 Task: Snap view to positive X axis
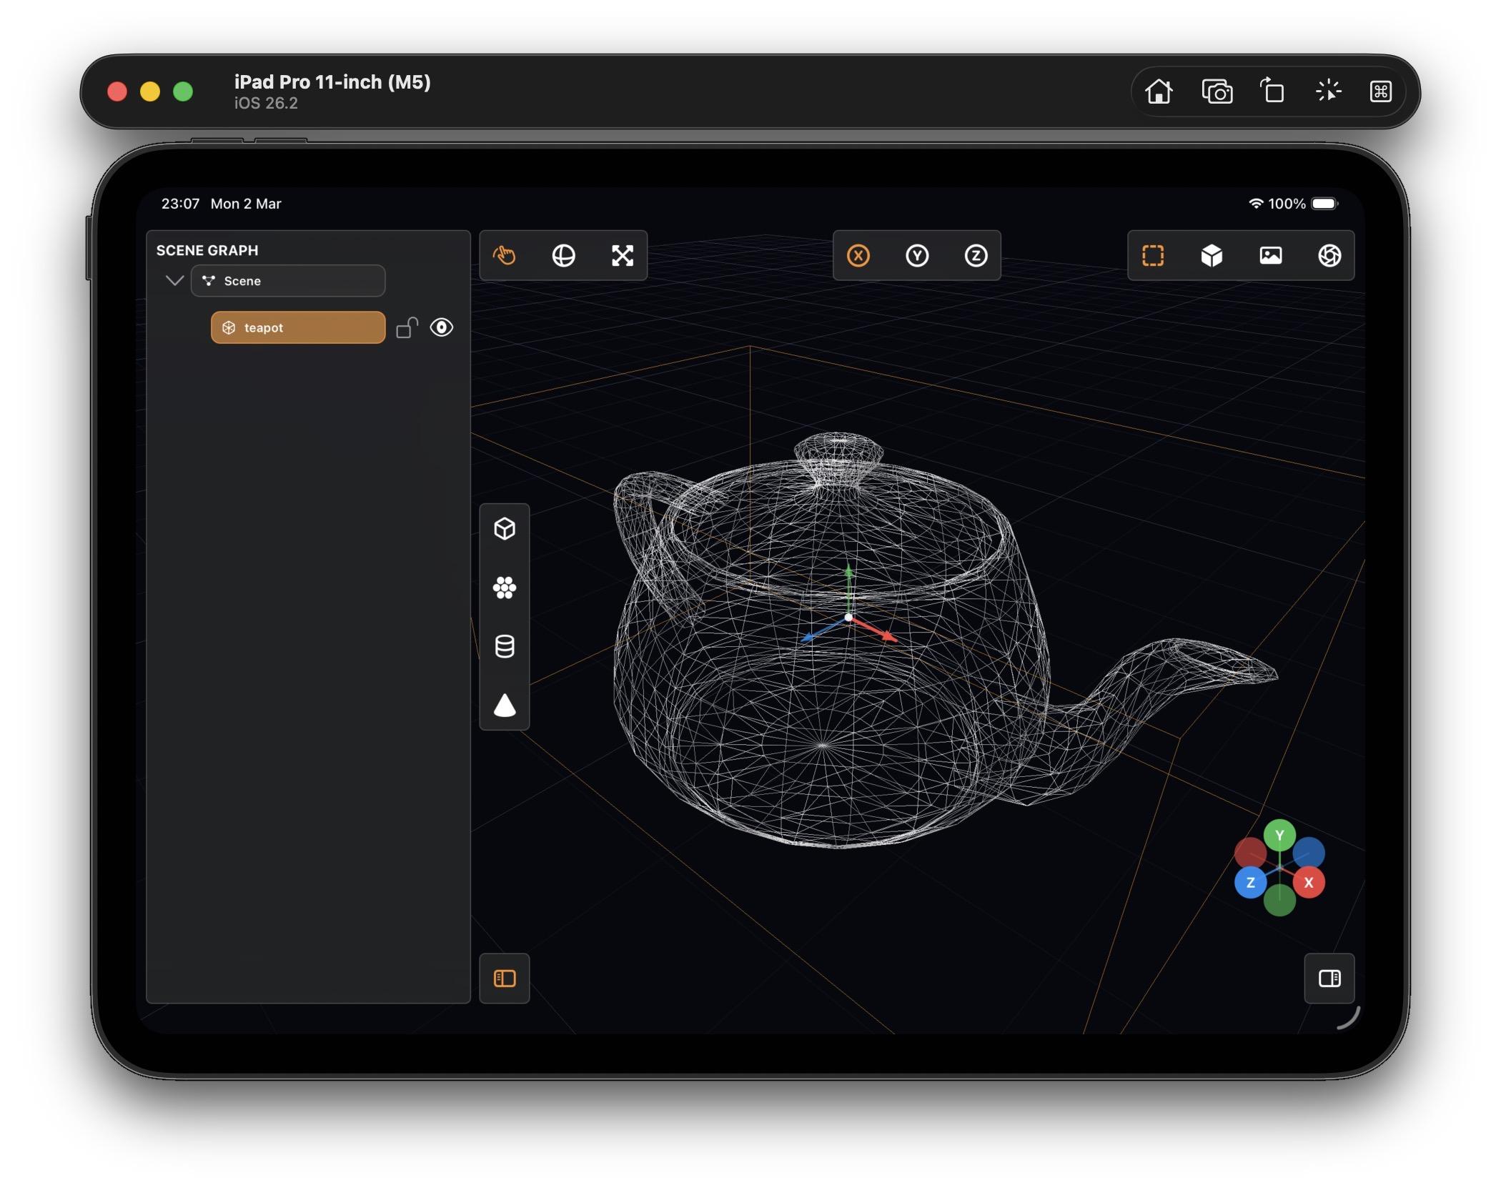click(x=1309, y=882)
